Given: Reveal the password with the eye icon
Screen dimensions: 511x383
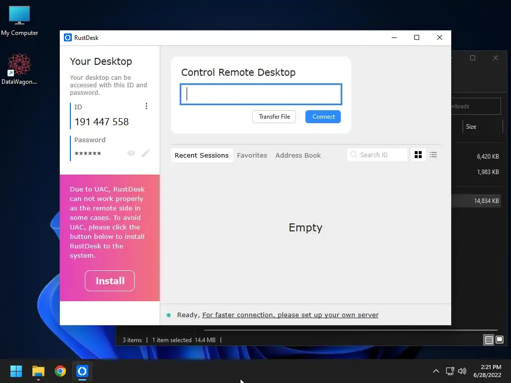Looking at the screenshot, I should tap(131, 154).
